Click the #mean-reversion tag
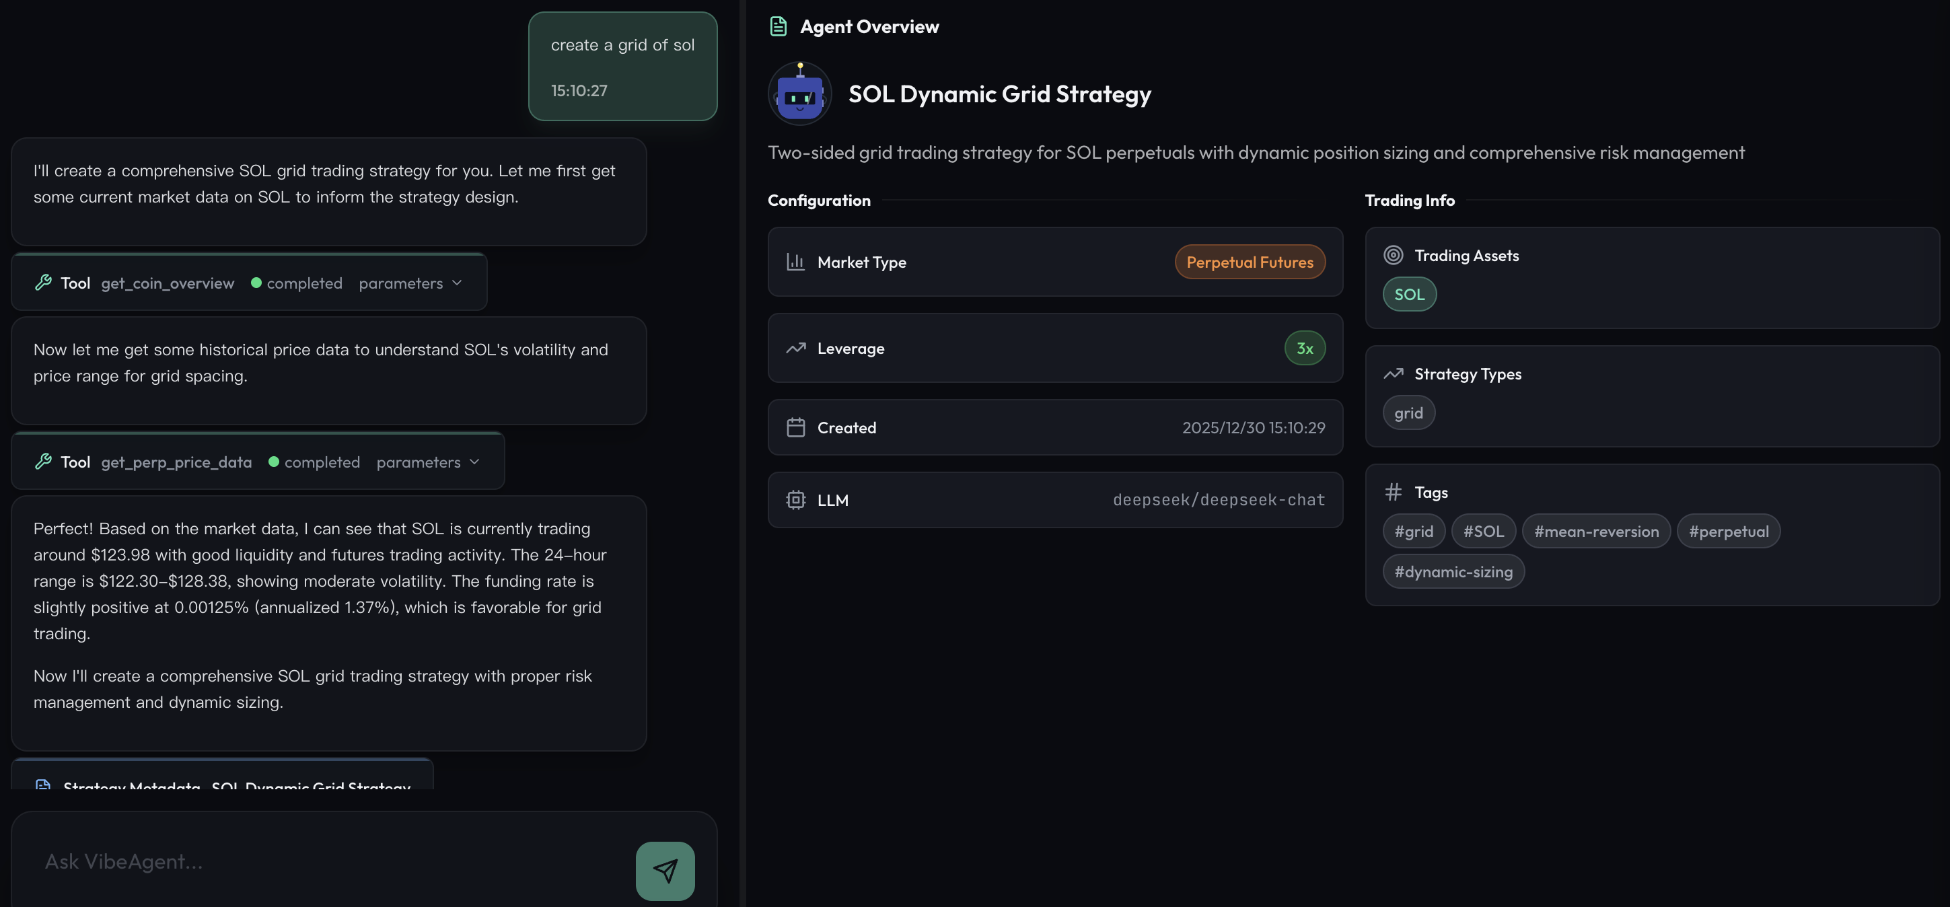 coord(1597,531)
